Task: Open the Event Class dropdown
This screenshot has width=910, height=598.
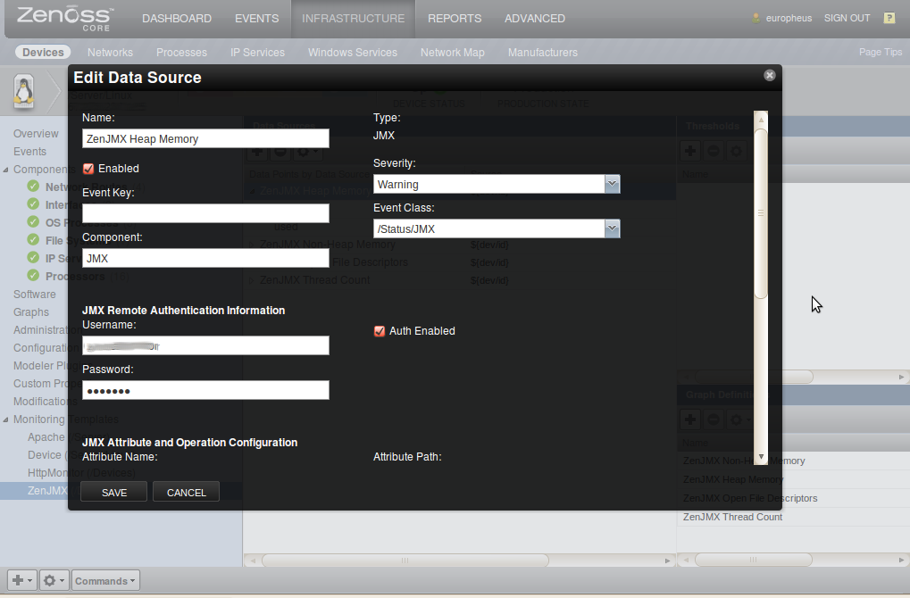Action: click(x=612, y=228)
